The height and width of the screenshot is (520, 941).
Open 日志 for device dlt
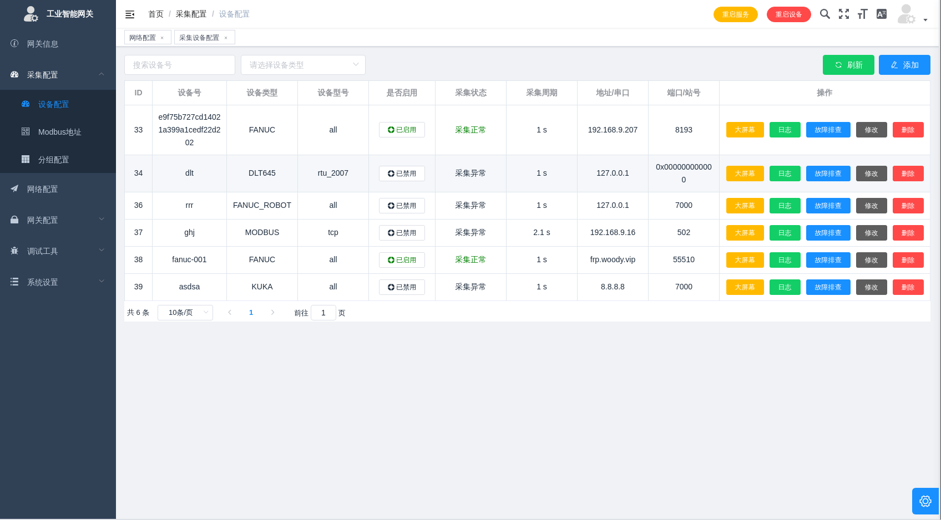click(785, 174)
